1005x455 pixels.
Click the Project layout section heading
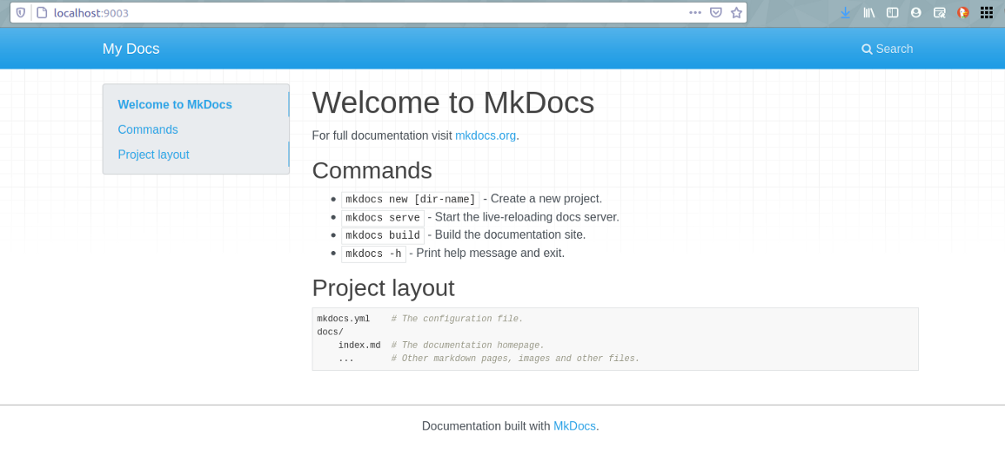pyautogui.click(x=383, y=288)
